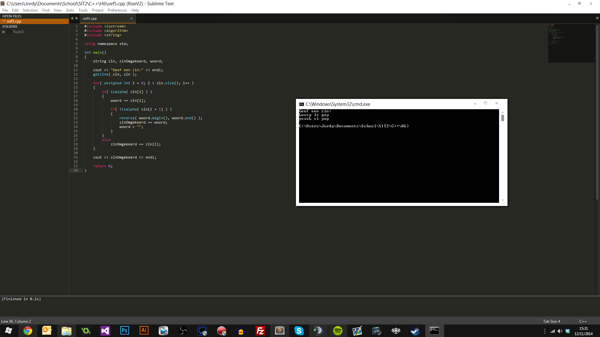The height and width of the screenshot is (337, 600).
Task: Expand the RiseV2 folder
Action: 4,32
